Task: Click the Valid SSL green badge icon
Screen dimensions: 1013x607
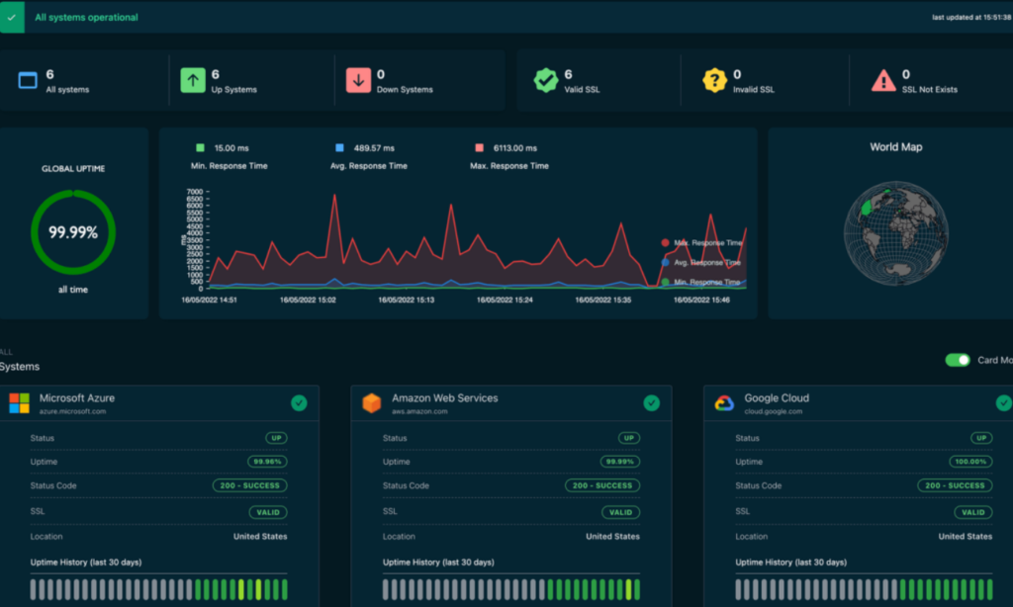Action: click(x=546, y=80)
